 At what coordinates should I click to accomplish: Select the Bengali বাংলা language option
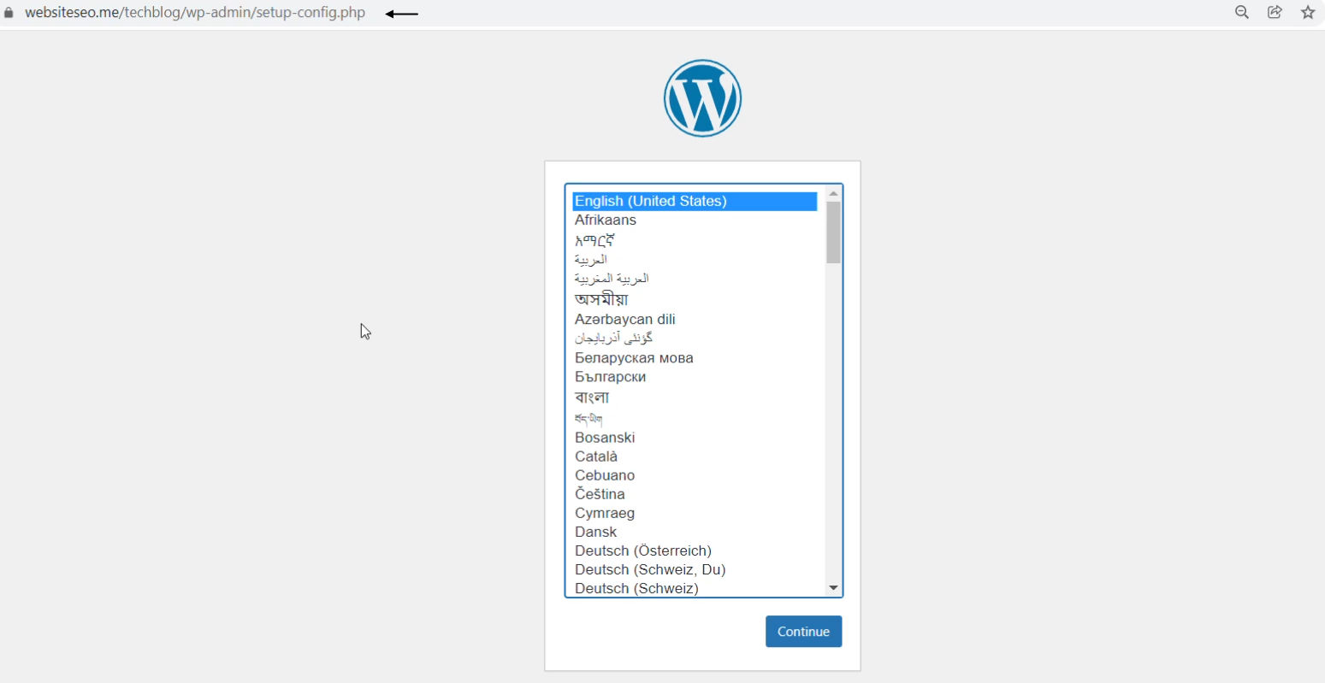(x=695, y=397)
